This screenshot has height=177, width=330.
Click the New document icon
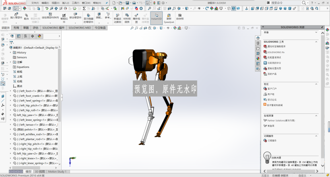pos(114,3)
